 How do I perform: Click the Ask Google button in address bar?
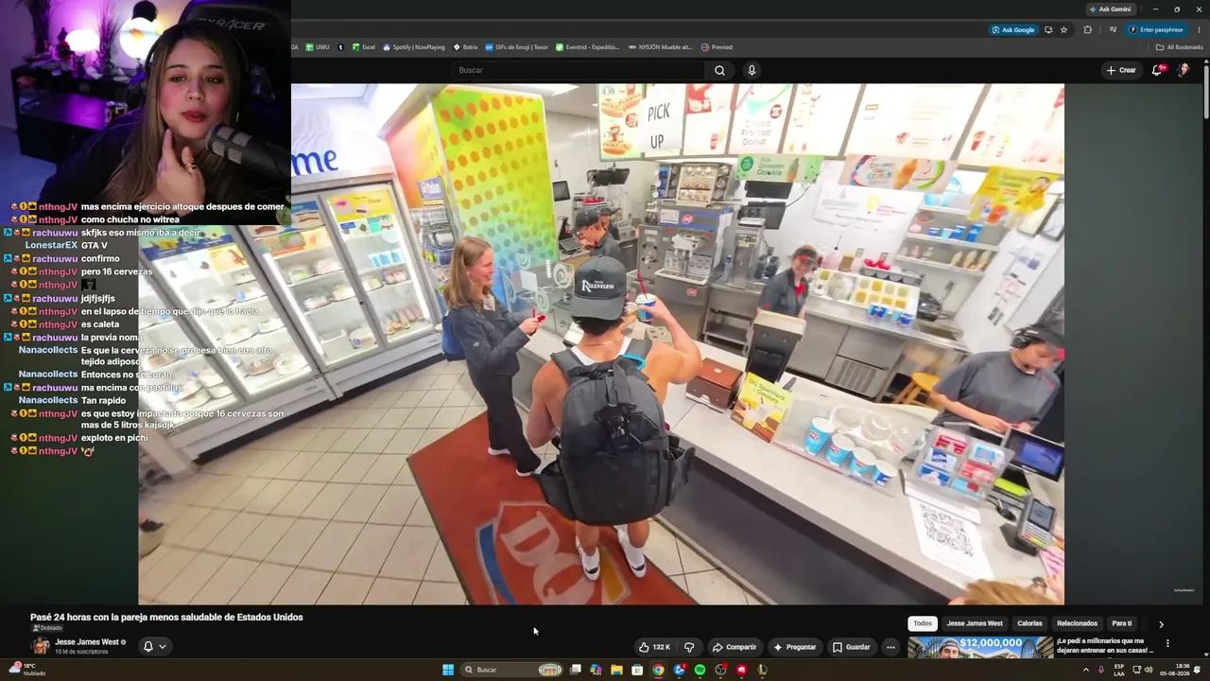point(1012,29)
